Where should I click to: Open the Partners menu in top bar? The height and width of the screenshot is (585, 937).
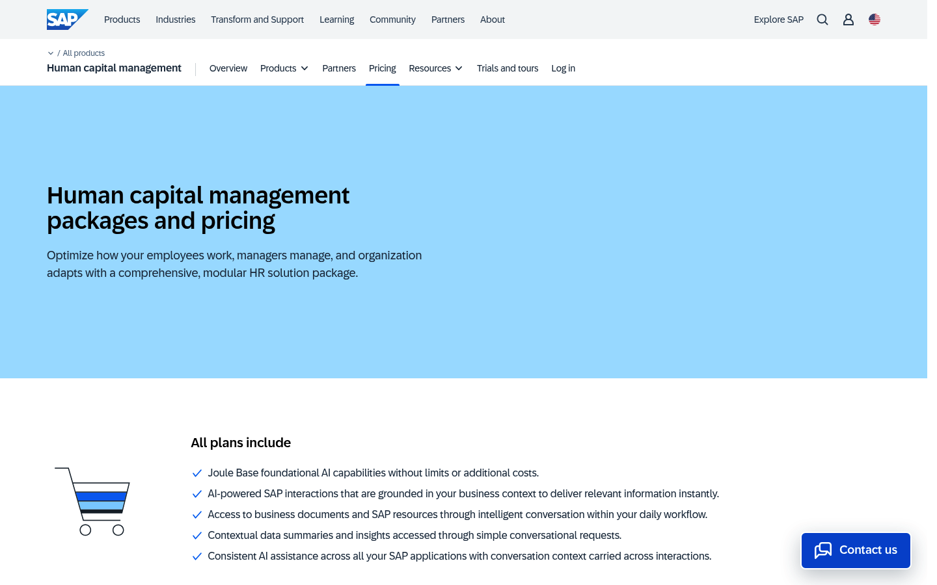pyautogui.click(x=448, y=19)
